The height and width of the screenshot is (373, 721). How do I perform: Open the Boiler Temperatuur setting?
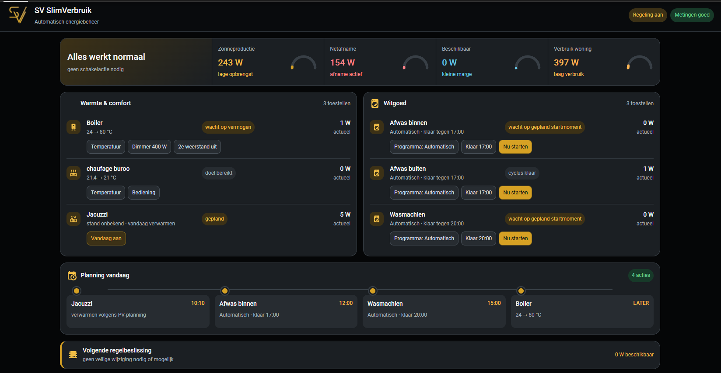106,147
